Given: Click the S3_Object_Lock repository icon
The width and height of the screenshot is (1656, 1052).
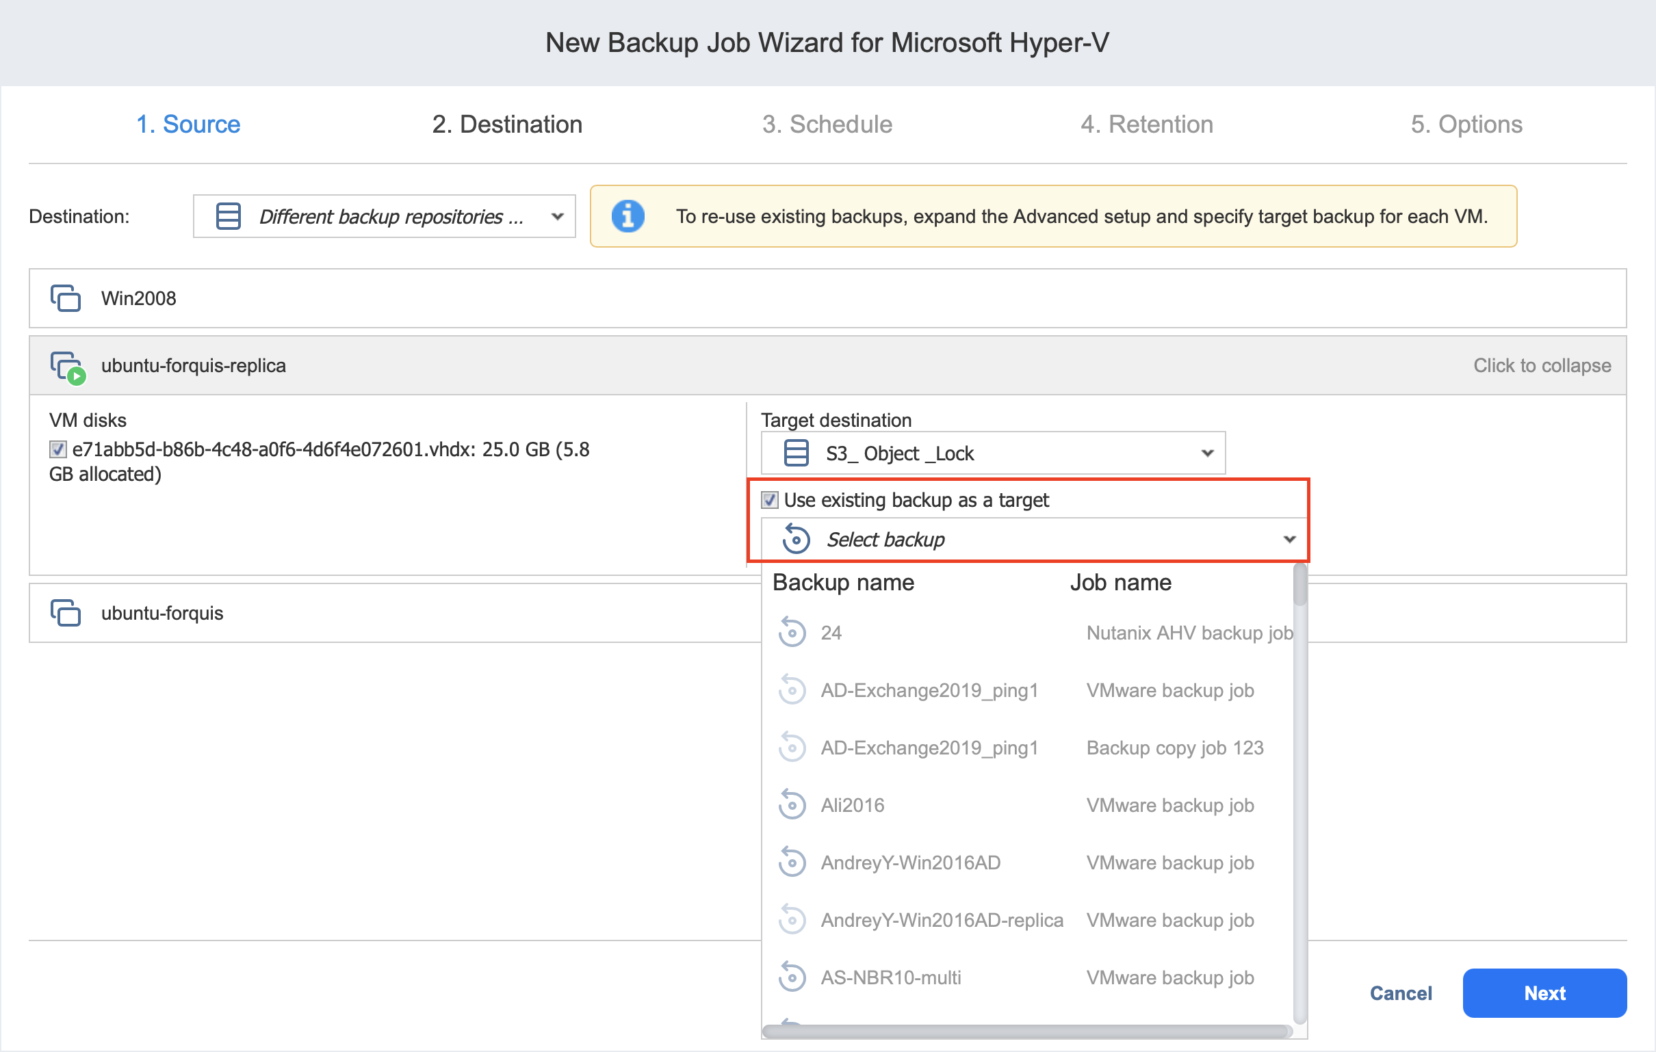Looking at the screenshot, I should (x=796, y=453).
